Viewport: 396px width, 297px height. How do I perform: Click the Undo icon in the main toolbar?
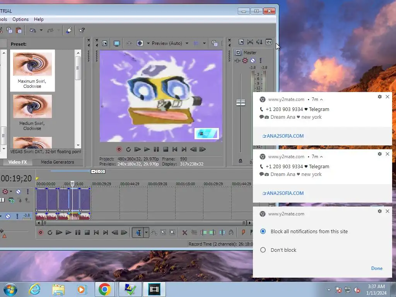tap(33, 30)
